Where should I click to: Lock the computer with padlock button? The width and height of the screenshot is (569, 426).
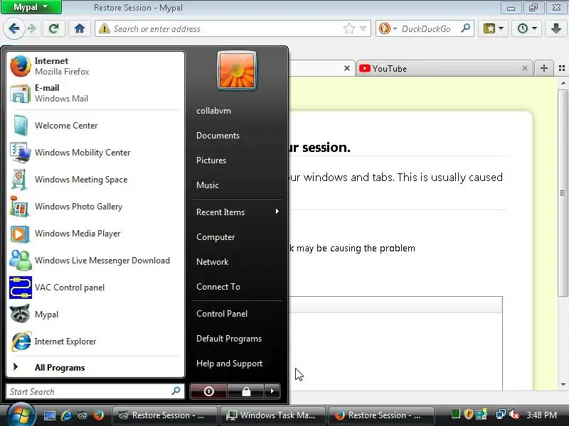point(246,391)
